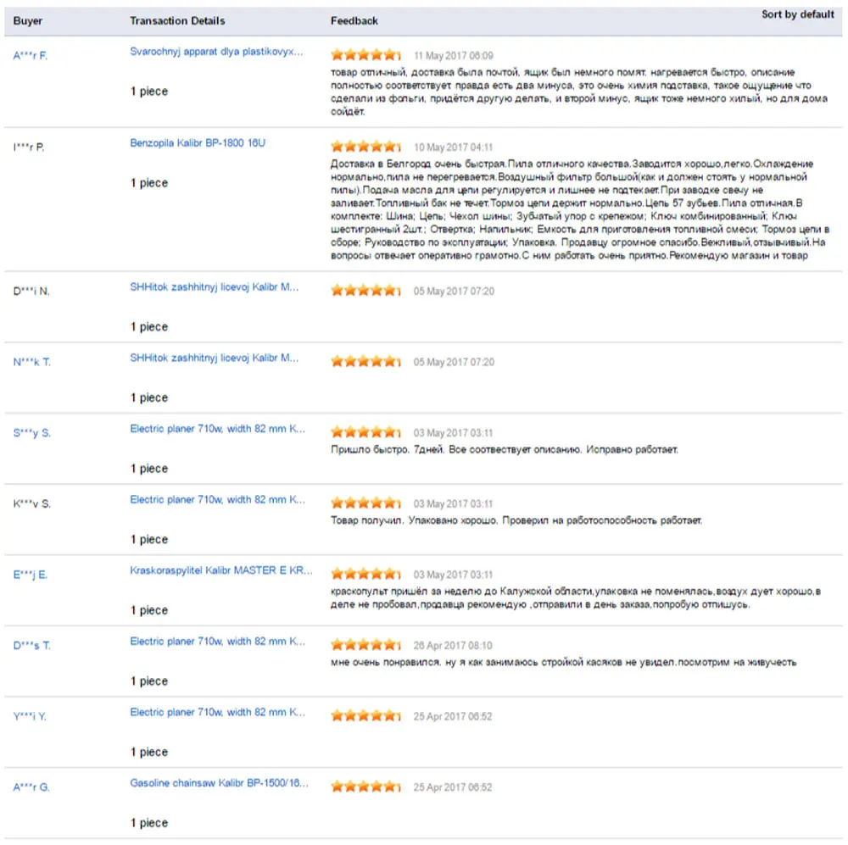Open the Benzopila Kalibr BP-1800 16U link
This screenshot has width=848, height=845.
pyautogui.click(x=198, y=143)
